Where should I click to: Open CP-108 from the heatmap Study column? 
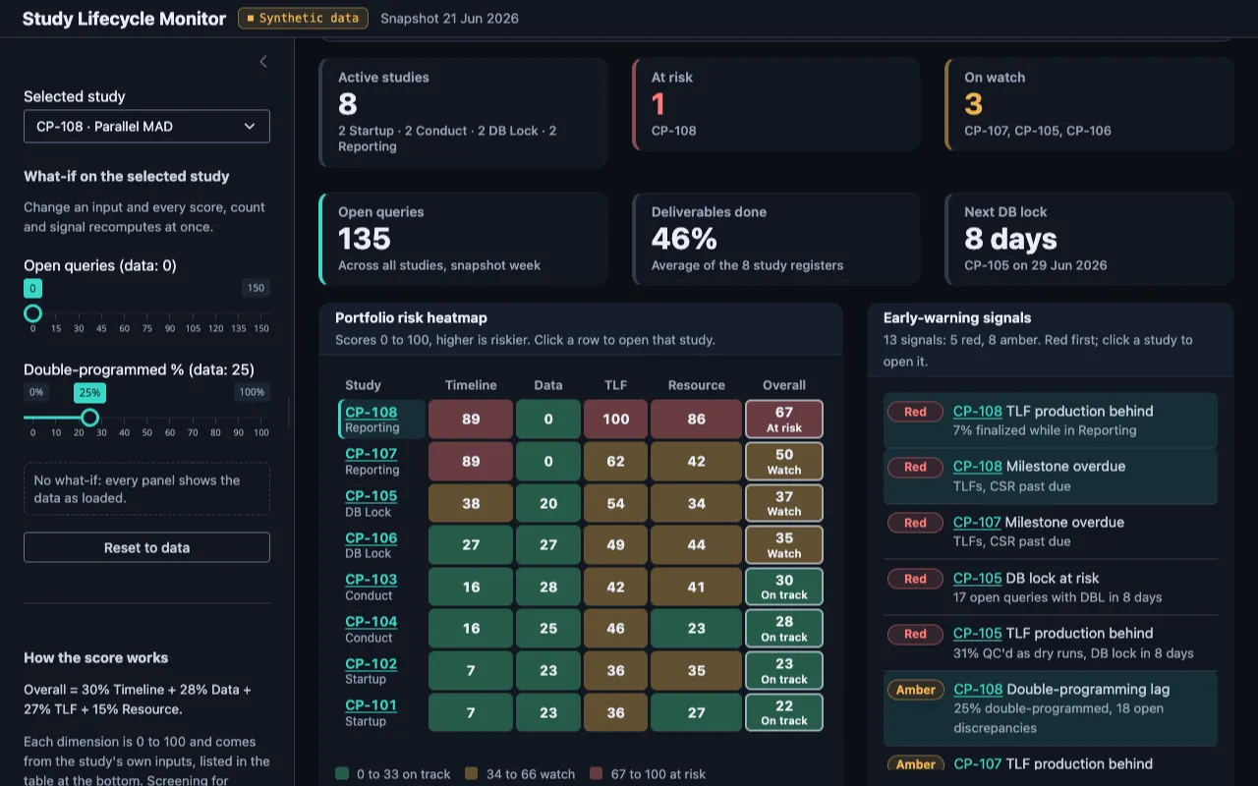(372, 413)
